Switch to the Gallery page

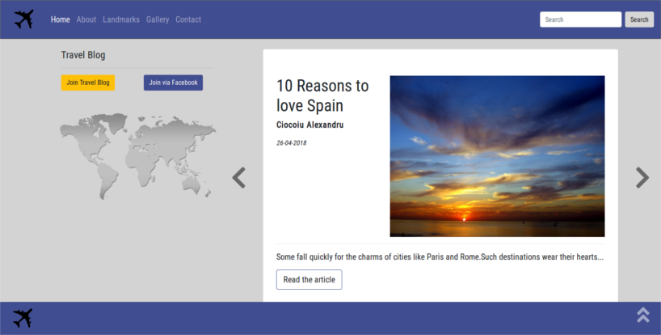point(158,19)
